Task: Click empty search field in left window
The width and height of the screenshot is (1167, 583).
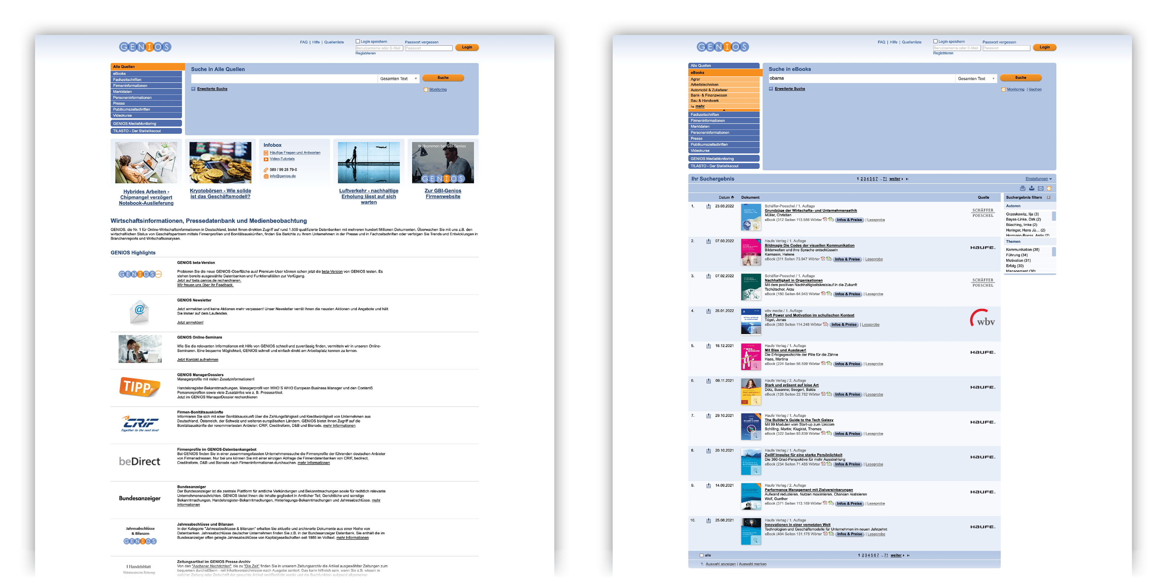Action: tap(284, 79)
